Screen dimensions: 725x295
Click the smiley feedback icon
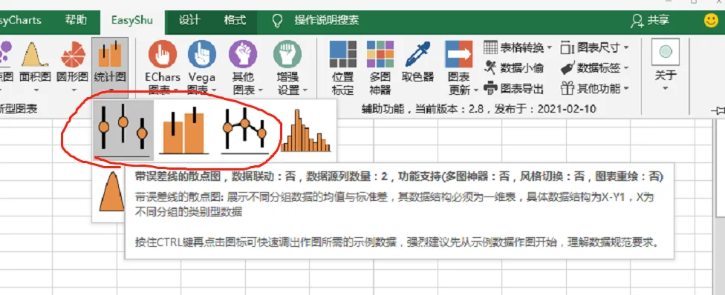click(x=711, y=21)
